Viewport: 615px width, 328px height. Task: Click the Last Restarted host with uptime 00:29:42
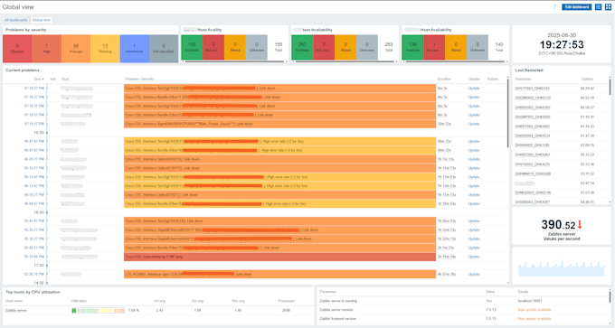(x=532, y=89)
